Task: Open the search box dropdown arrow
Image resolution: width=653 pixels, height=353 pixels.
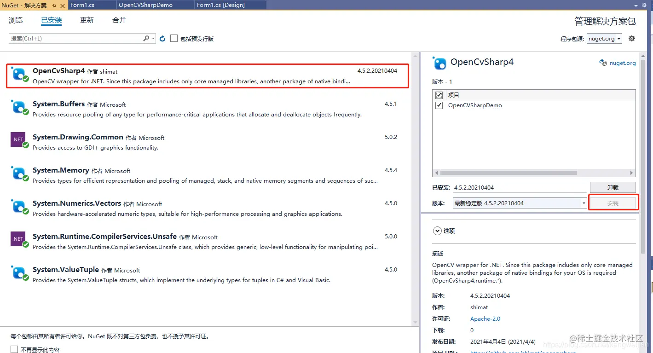Action: 153,39
